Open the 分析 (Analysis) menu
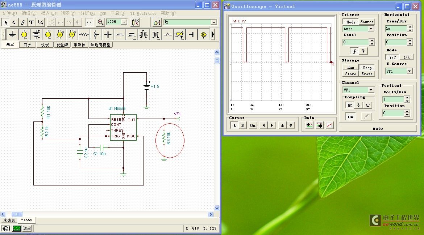Screen dimensions: 424x235 click(x=87, y=13)
